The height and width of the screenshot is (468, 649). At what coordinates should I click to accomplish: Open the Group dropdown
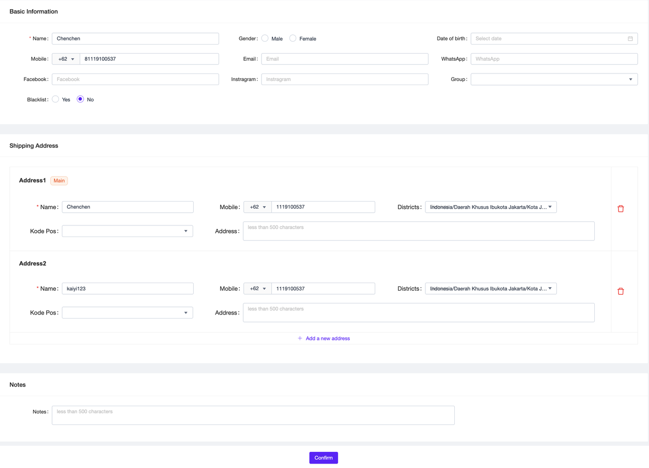coord(554,79)
